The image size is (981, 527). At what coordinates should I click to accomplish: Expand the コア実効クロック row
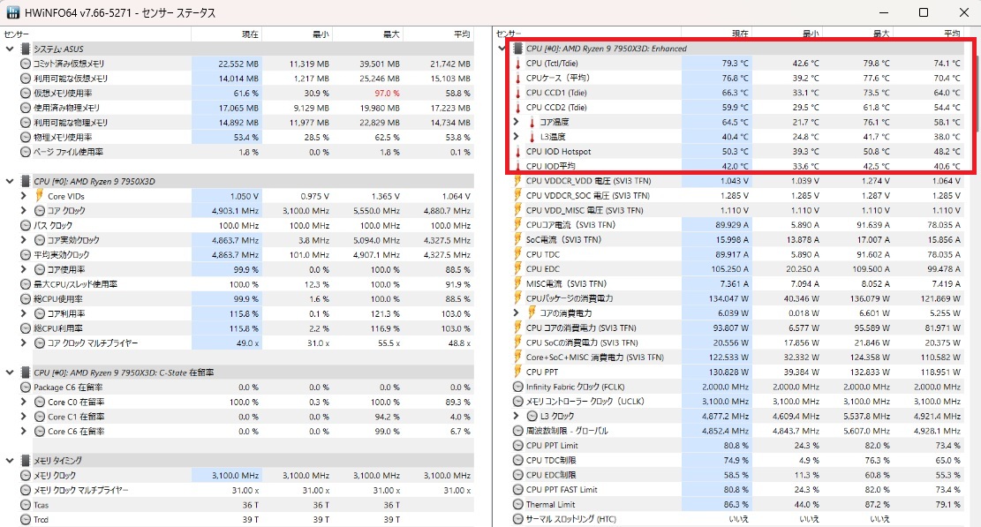pyautogui.click(x=24, y=240)
